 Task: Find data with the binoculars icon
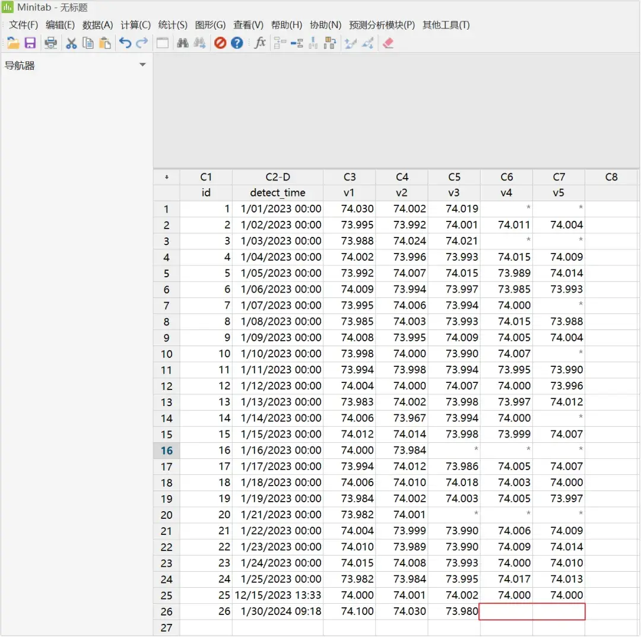pyautogui.click(x=182, y=43)
